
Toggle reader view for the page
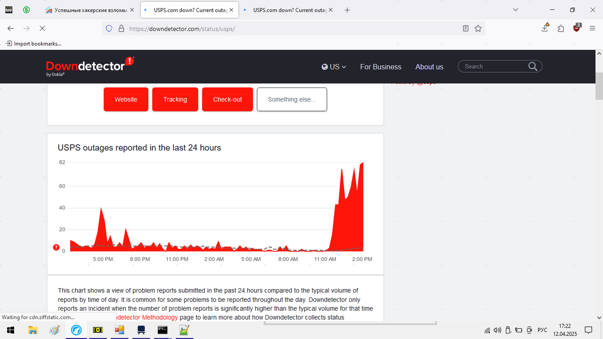[x=465, y=28]
